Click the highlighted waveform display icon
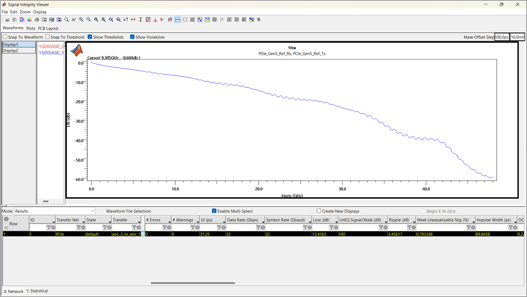527x297 pixels. [x=178, y=19]
